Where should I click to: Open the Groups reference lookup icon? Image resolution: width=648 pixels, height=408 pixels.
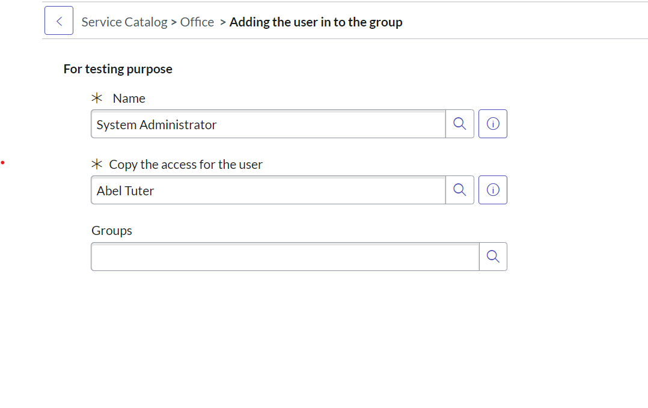pos(493,257)
